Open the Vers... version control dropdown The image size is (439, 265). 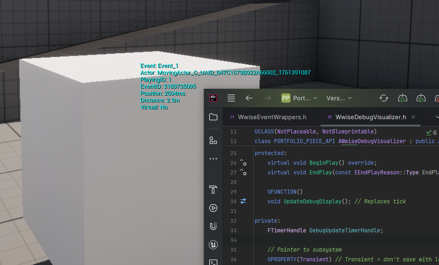point(339,98)
